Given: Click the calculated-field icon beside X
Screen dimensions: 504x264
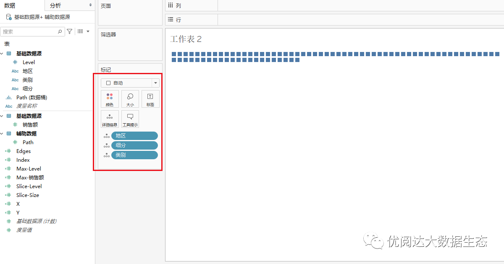Looking at the screenshot, I should coord(9,204).
